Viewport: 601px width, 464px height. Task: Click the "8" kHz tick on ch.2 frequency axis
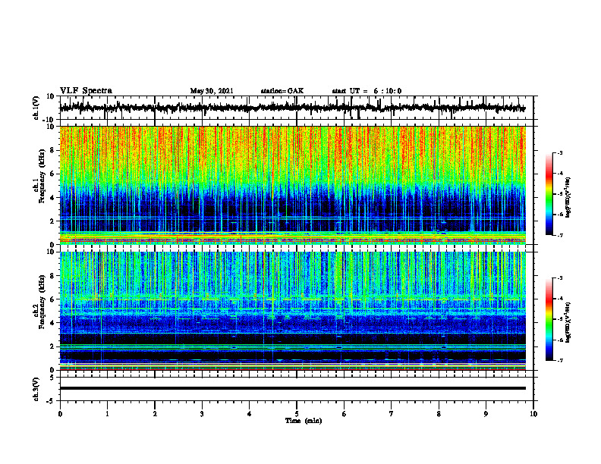[x=52, y=276]
